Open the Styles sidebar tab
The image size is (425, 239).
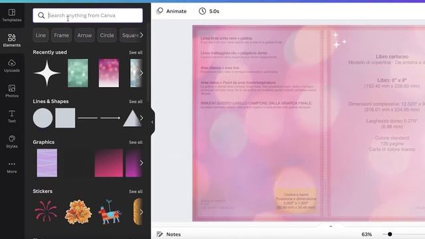click(x=12, y=141)
